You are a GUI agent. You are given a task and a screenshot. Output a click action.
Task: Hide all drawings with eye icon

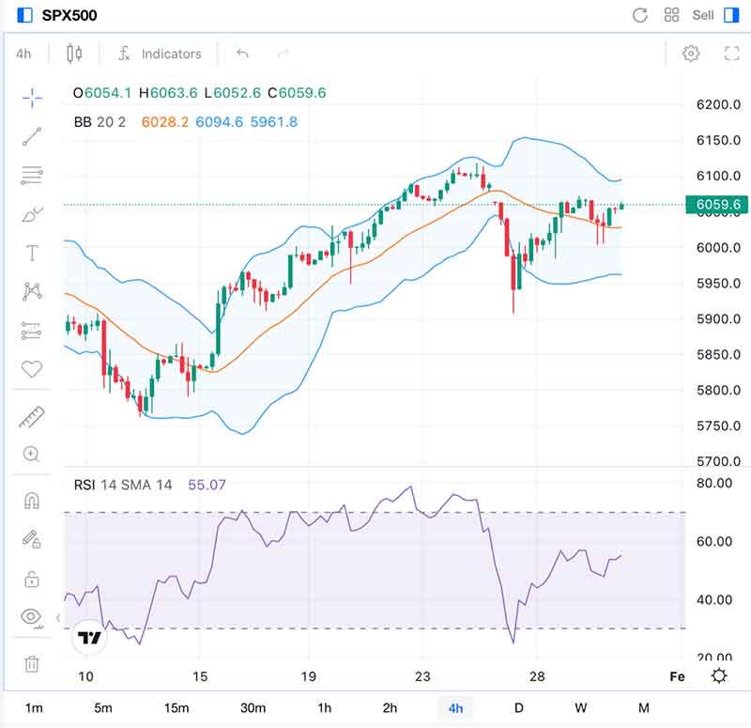pos(32,617)
